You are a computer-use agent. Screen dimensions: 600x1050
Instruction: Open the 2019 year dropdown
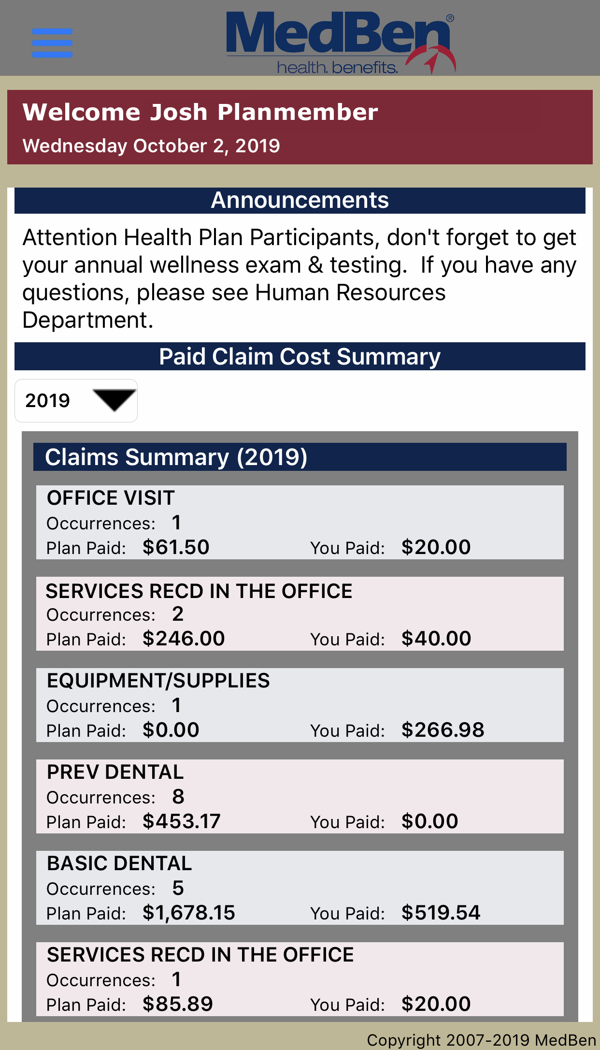click(76, 401)
